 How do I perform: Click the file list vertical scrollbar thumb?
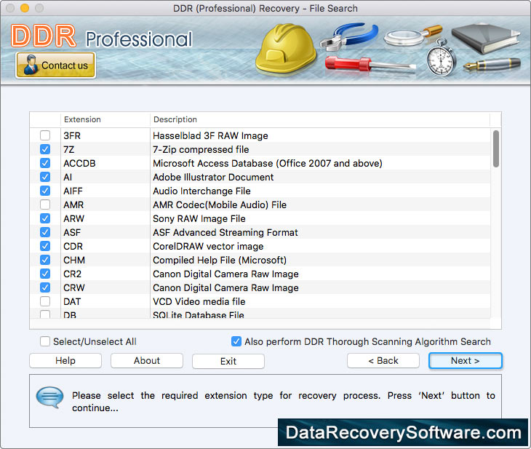click(x=496, y=148)
